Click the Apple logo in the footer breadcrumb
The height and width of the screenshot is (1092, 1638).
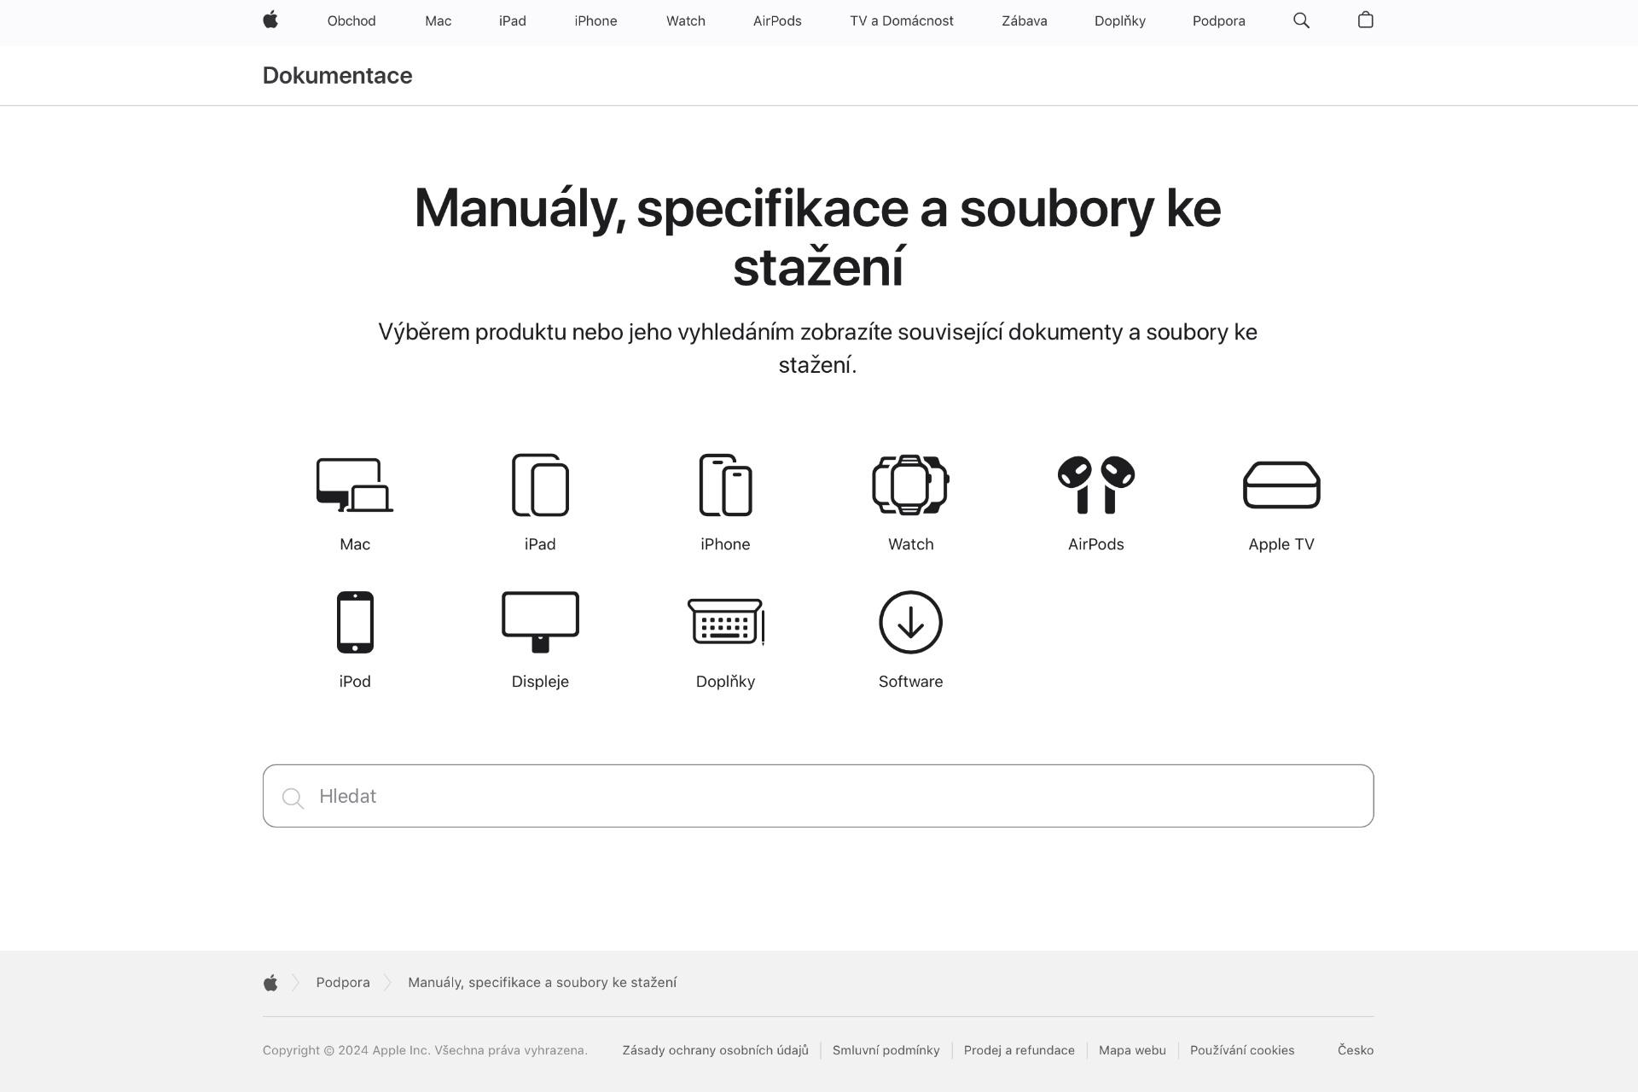[270, 983]
